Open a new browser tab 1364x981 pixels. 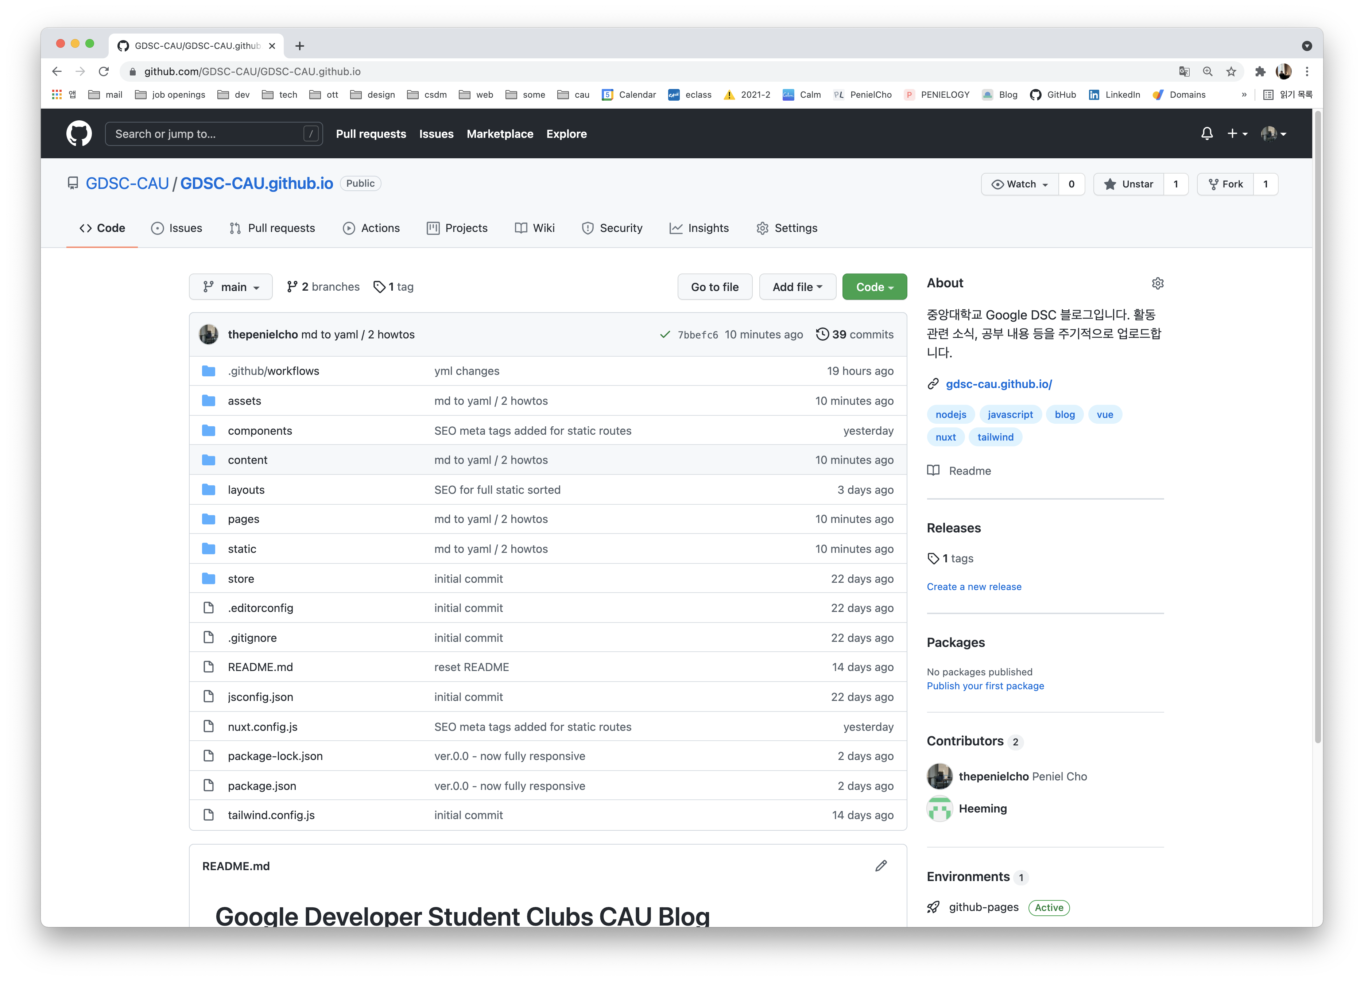(299, 46)
